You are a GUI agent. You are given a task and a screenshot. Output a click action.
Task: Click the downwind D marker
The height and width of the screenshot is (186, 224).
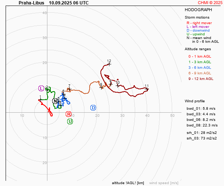(x=93, y=108)
